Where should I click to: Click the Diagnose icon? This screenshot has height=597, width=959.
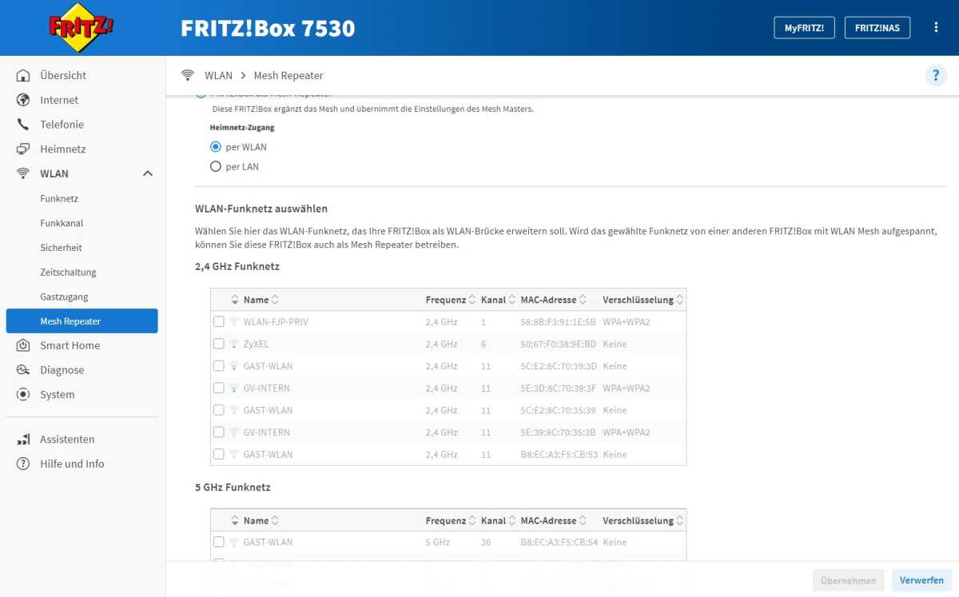point(23,370)
